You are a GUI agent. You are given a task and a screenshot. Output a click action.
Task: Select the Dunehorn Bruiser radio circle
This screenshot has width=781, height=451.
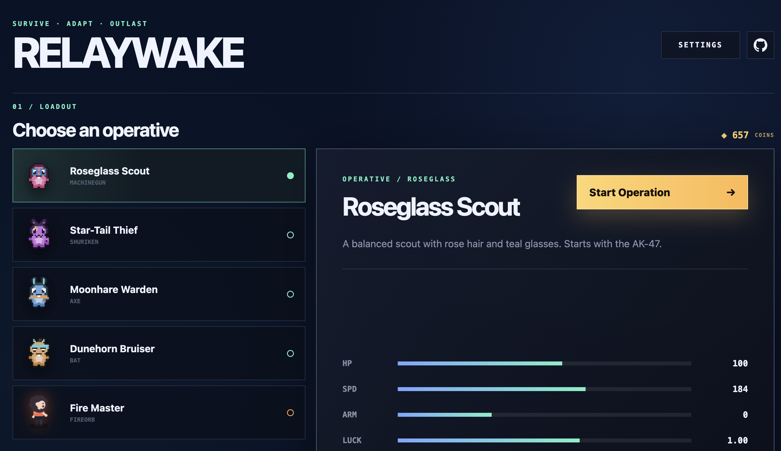point(290,353)
